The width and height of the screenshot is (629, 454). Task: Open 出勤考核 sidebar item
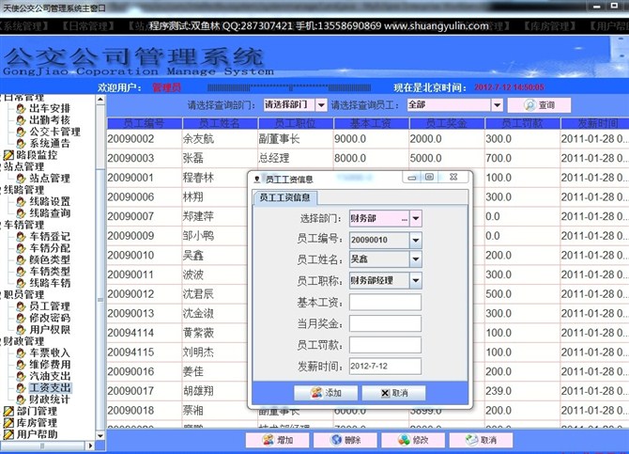(x=50, y=119)
